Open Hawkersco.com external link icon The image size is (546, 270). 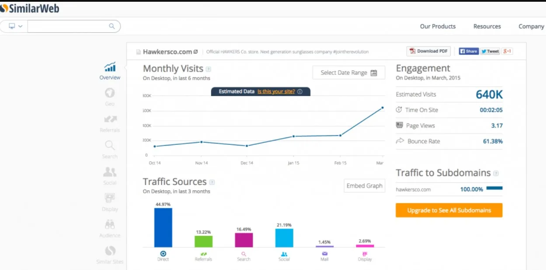[196, 51]
